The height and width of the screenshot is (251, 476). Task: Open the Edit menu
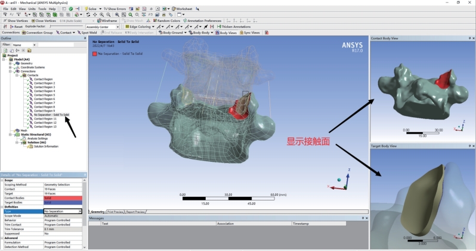click(x=13, y=9)
